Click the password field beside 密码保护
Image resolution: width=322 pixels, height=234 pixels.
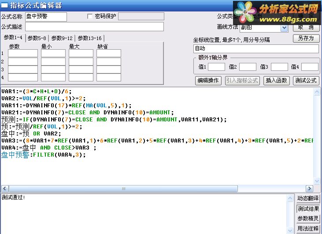141,16
